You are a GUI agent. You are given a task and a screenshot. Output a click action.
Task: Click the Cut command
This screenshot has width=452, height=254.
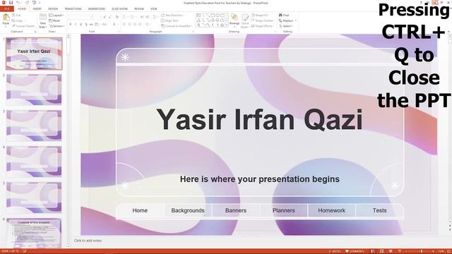tap(16, 15)
